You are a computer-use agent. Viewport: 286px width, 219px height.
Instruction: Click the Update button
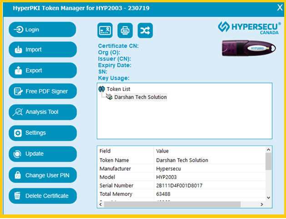[x=43, y=154]
